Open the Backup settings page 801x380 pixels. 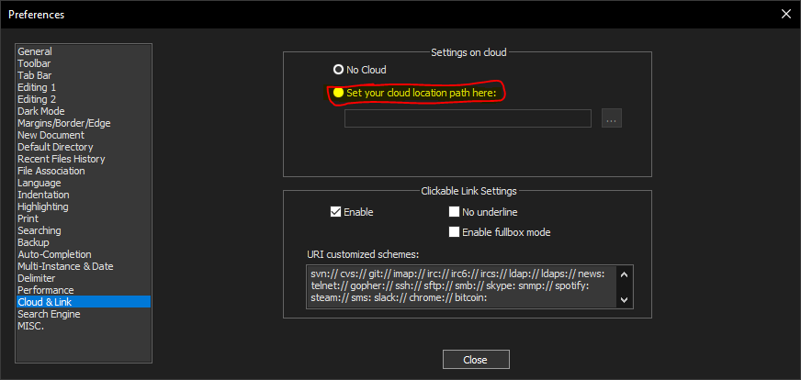pyautogui.click(x=34, y=242)
